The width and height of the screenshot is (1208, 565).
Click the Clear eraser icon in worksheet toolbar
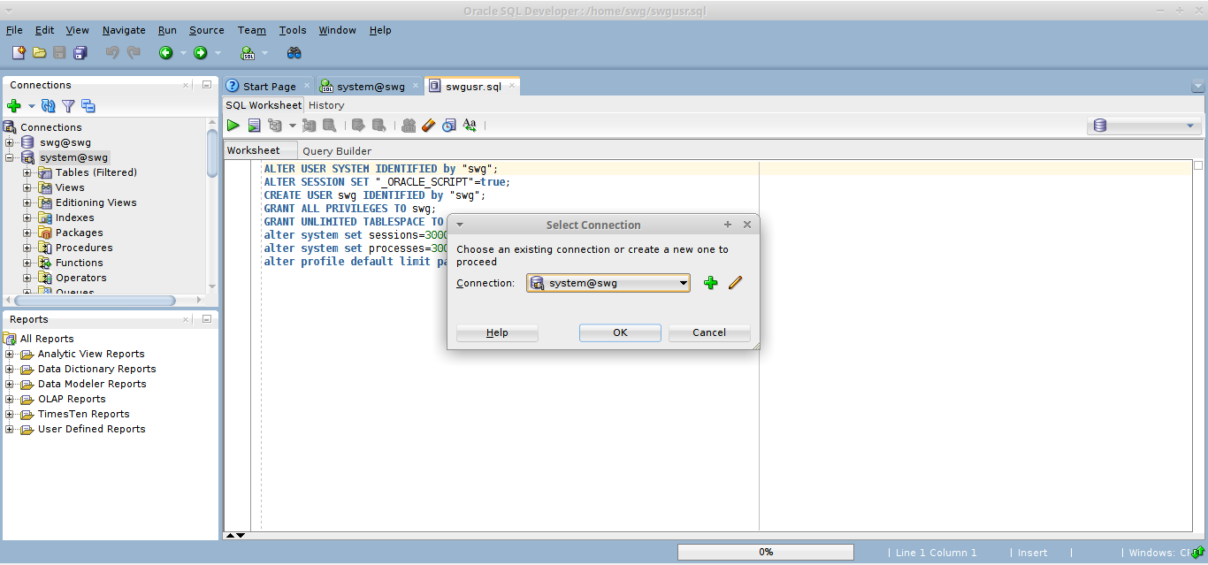coord(429,126)
